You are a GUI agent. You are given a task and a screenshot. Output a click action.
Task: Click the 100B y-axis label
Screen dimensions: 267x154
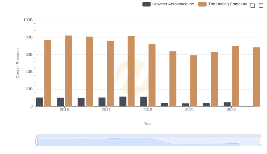pyautogui.click(x=28, y=20)
